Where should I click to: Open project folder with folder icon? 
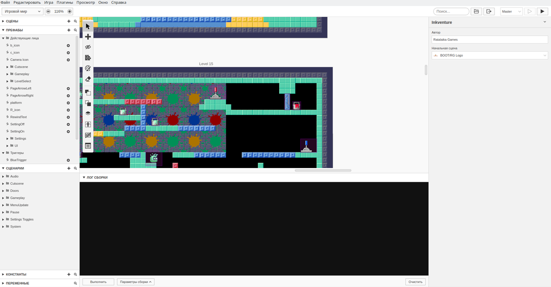click(477, 11)
